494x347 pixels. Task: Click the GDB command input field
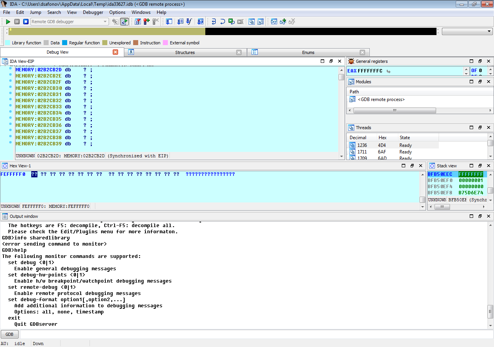coord(255,334)
